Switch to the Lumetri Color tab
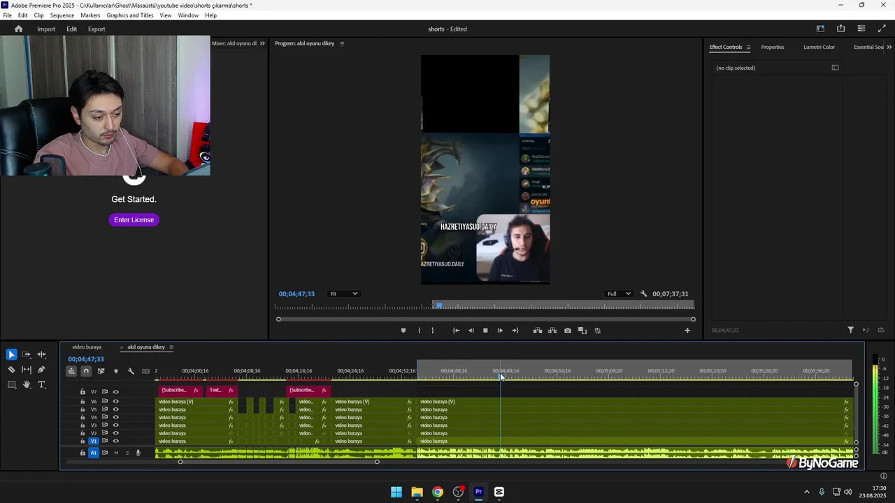Image resolution: width=895 pixels, height=503 pixels. click(x=819, y=47)
